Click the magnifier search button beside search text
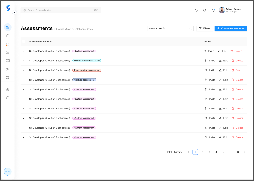 (x=191, y=28)
